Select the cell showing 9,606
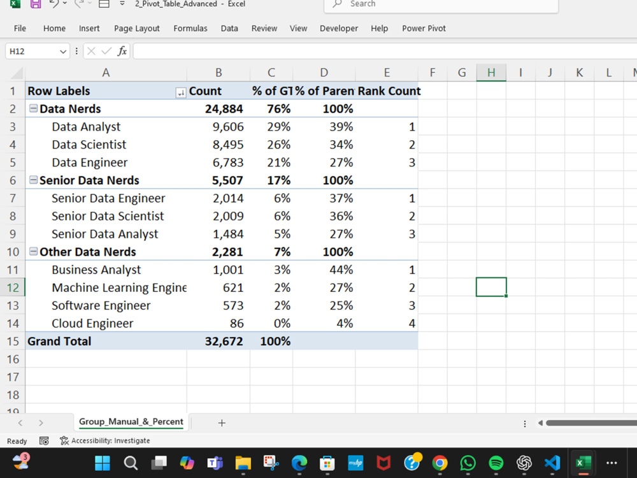Image resolution: width=637 pixels, height=478 pixels. (x=218, y=126)
